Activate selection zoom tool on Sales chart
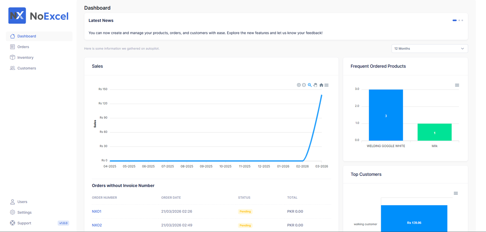Screen dimensions: 486x232 pos(310,85)
